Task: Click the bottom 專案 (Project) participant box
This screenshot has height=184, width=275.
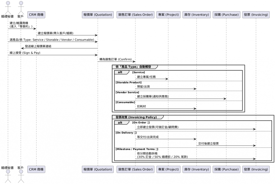Action: tap(168, 169)
